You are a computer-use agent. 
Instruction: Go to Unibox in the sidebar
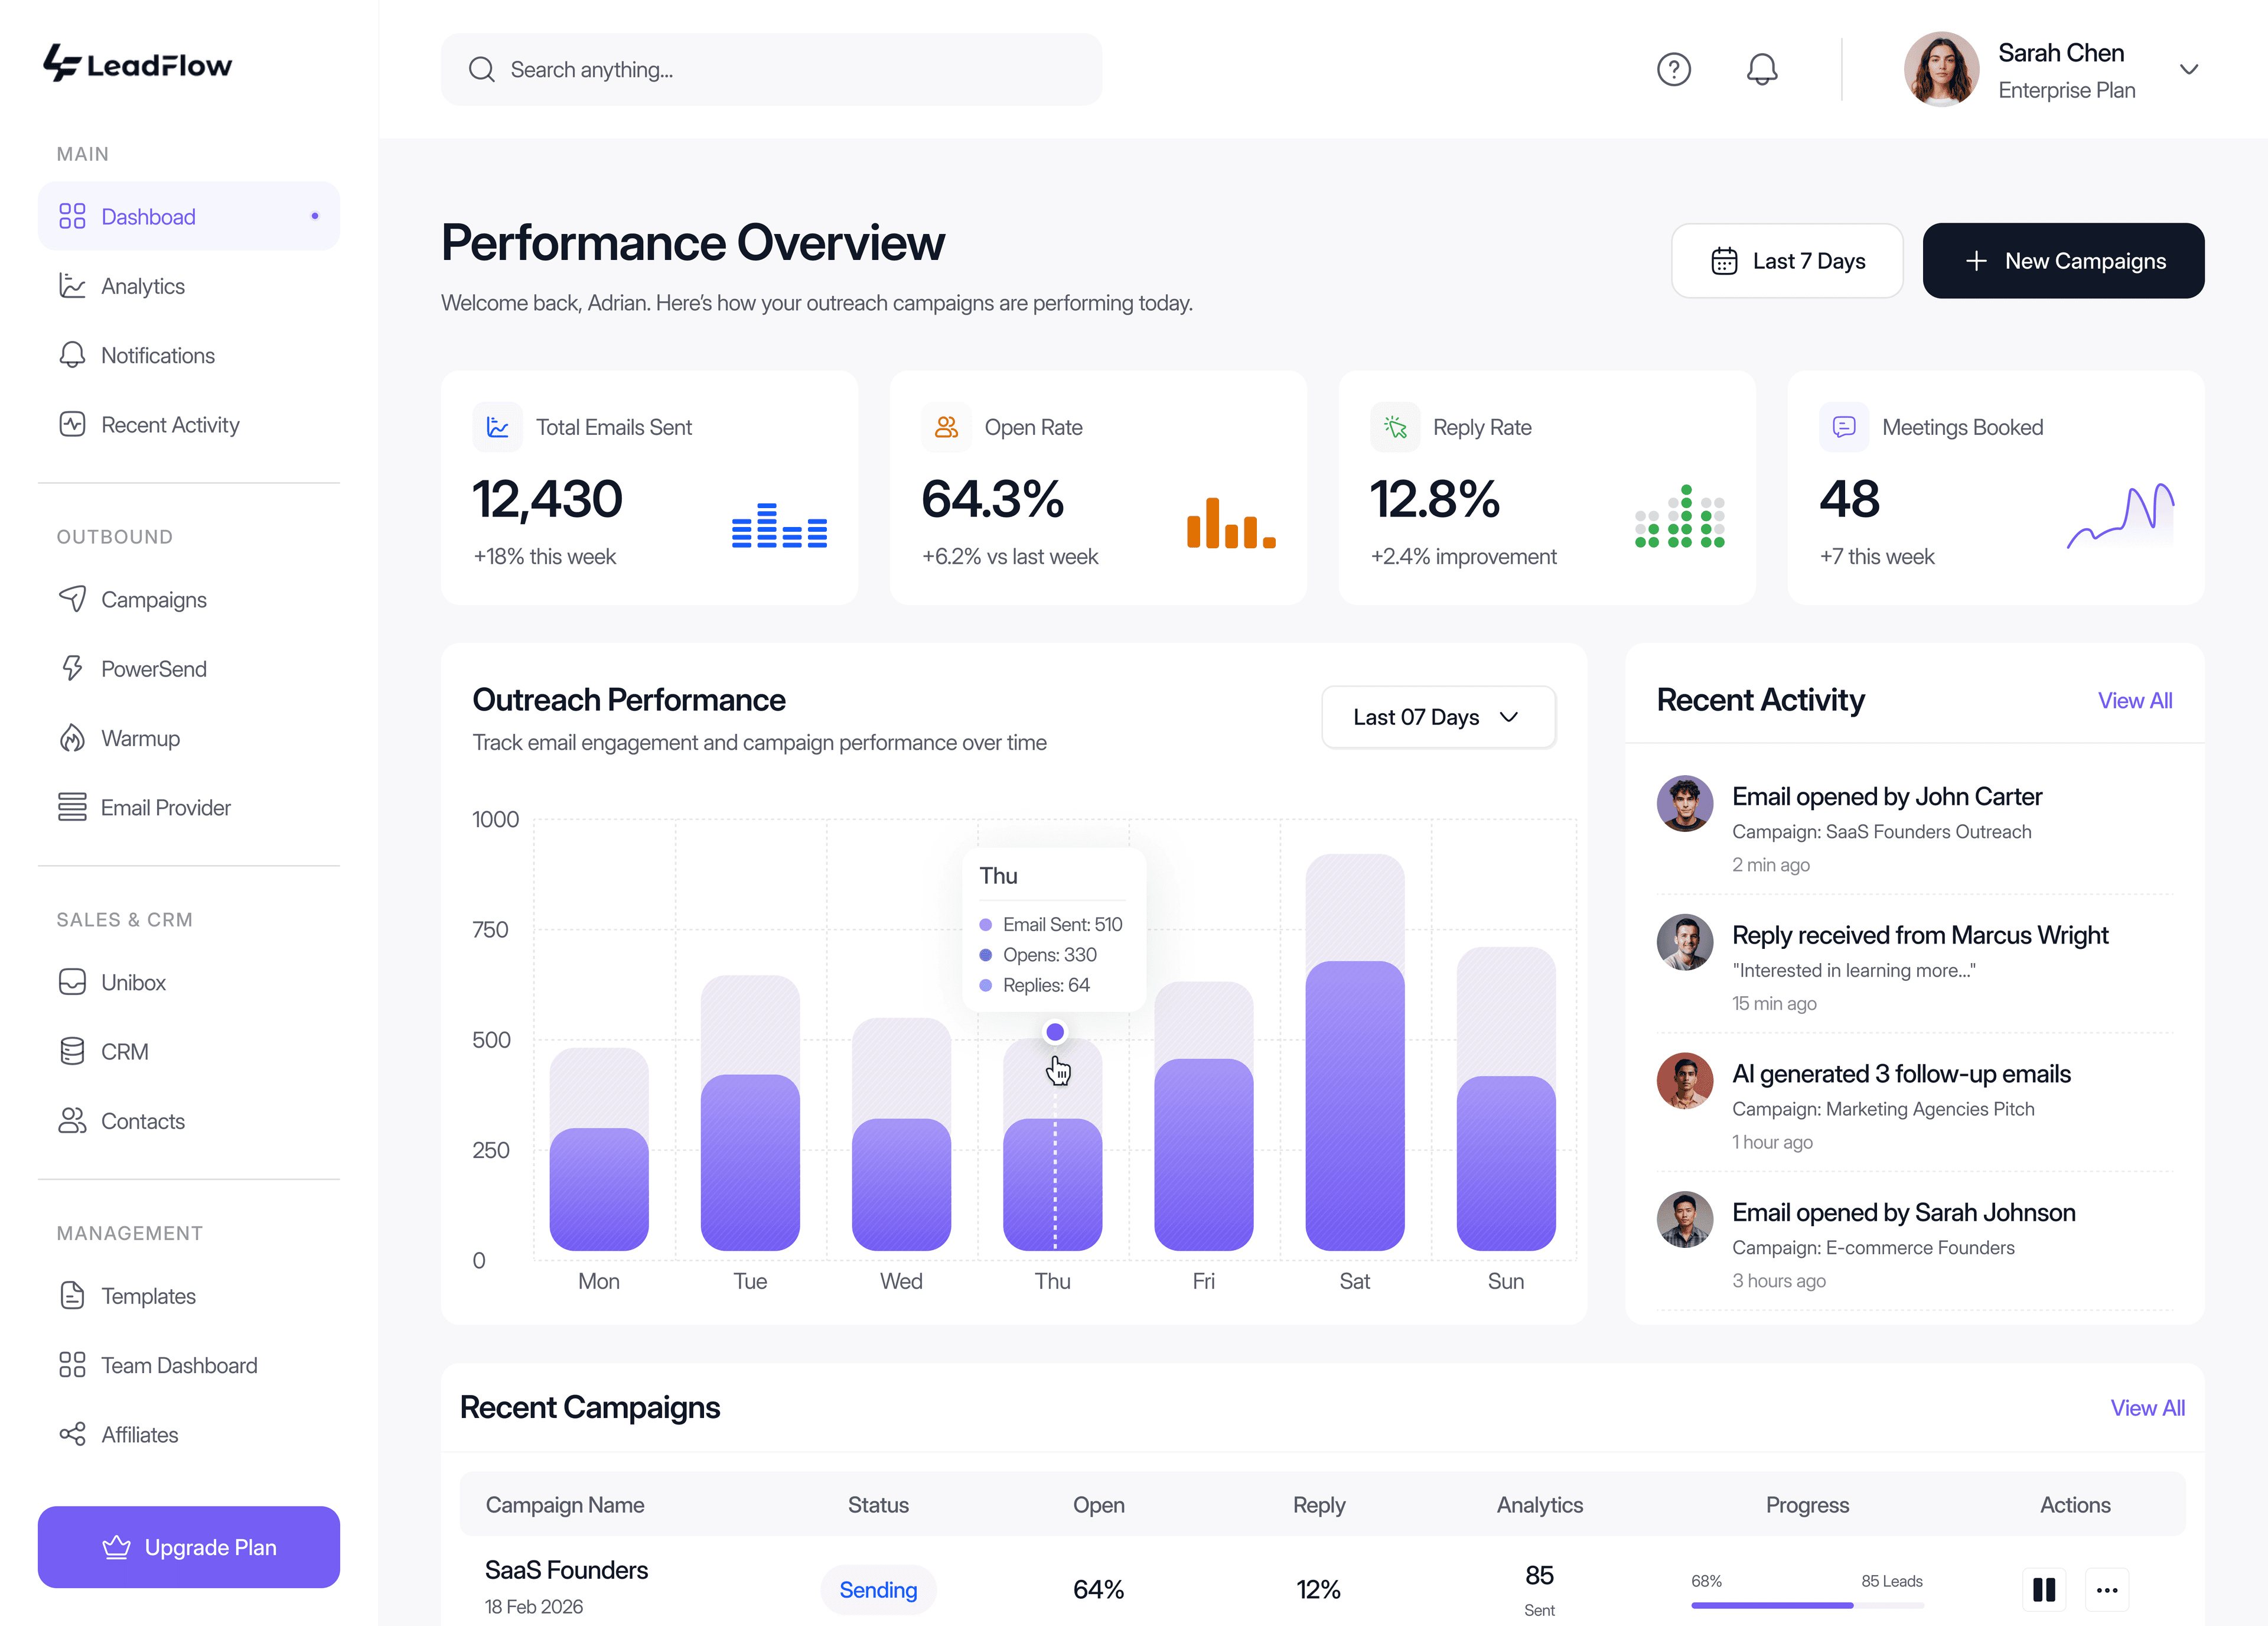click(133, 981)
